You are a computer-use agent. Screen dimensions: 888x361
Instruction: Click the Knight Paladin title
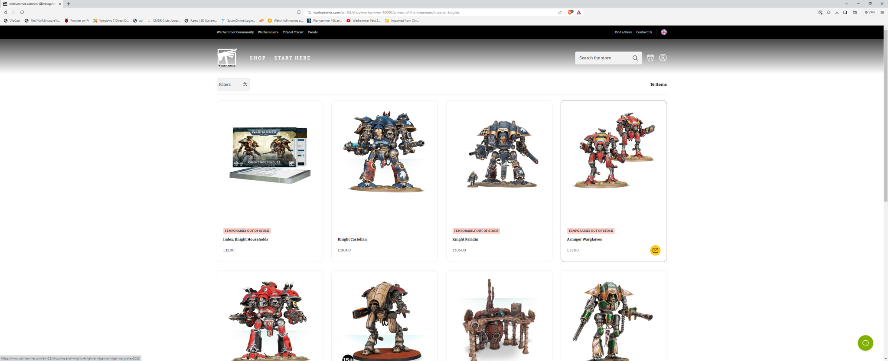[465, 239]
